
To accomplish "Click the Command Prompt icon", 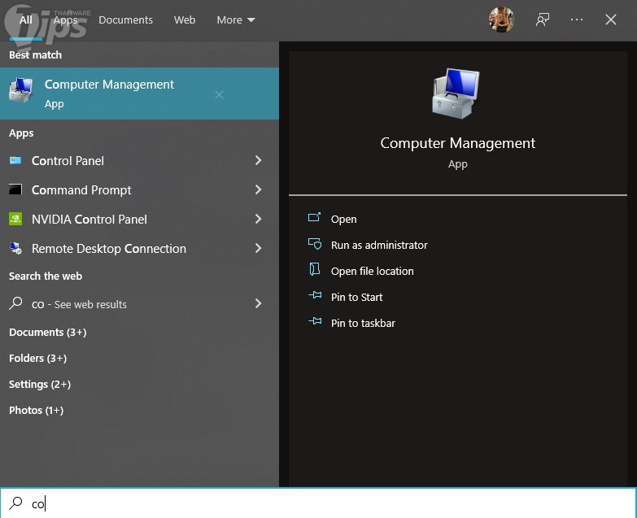I will click(15, 189).
